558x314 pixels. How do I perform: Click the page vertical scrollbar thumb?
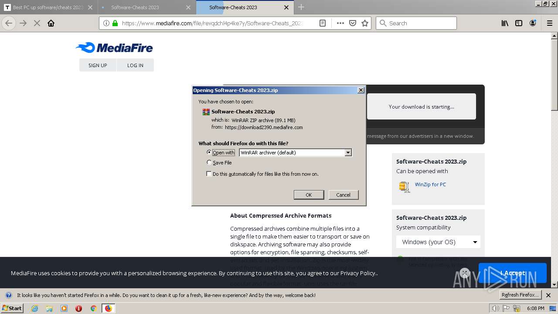(x=555, y=74)
